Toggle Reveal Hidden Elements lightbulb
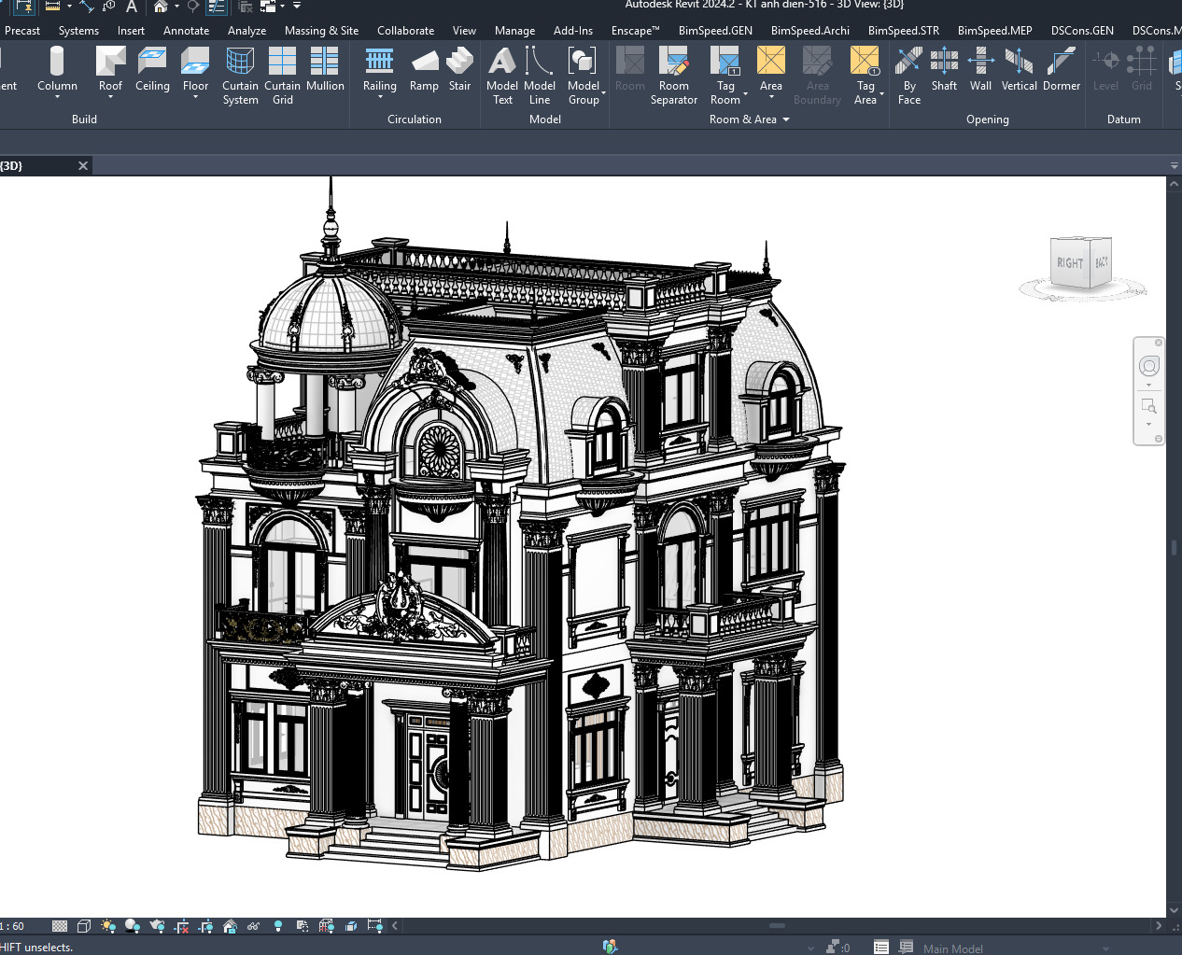The width and height of the screenshot is (1182, 955). pyautogui.click(x=278, y=926)
